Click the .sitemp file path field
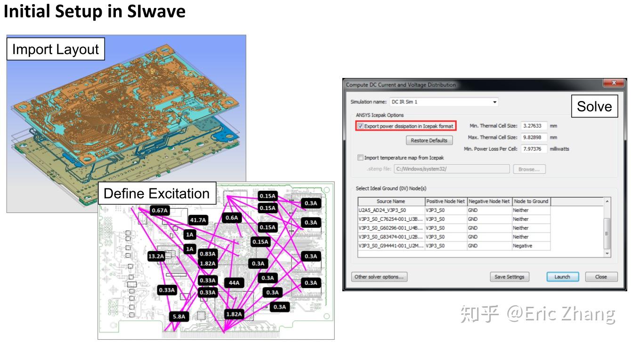 pos(452,169)
